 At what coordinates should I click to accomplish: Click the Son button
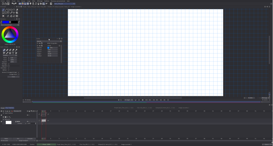pos(18,138)
